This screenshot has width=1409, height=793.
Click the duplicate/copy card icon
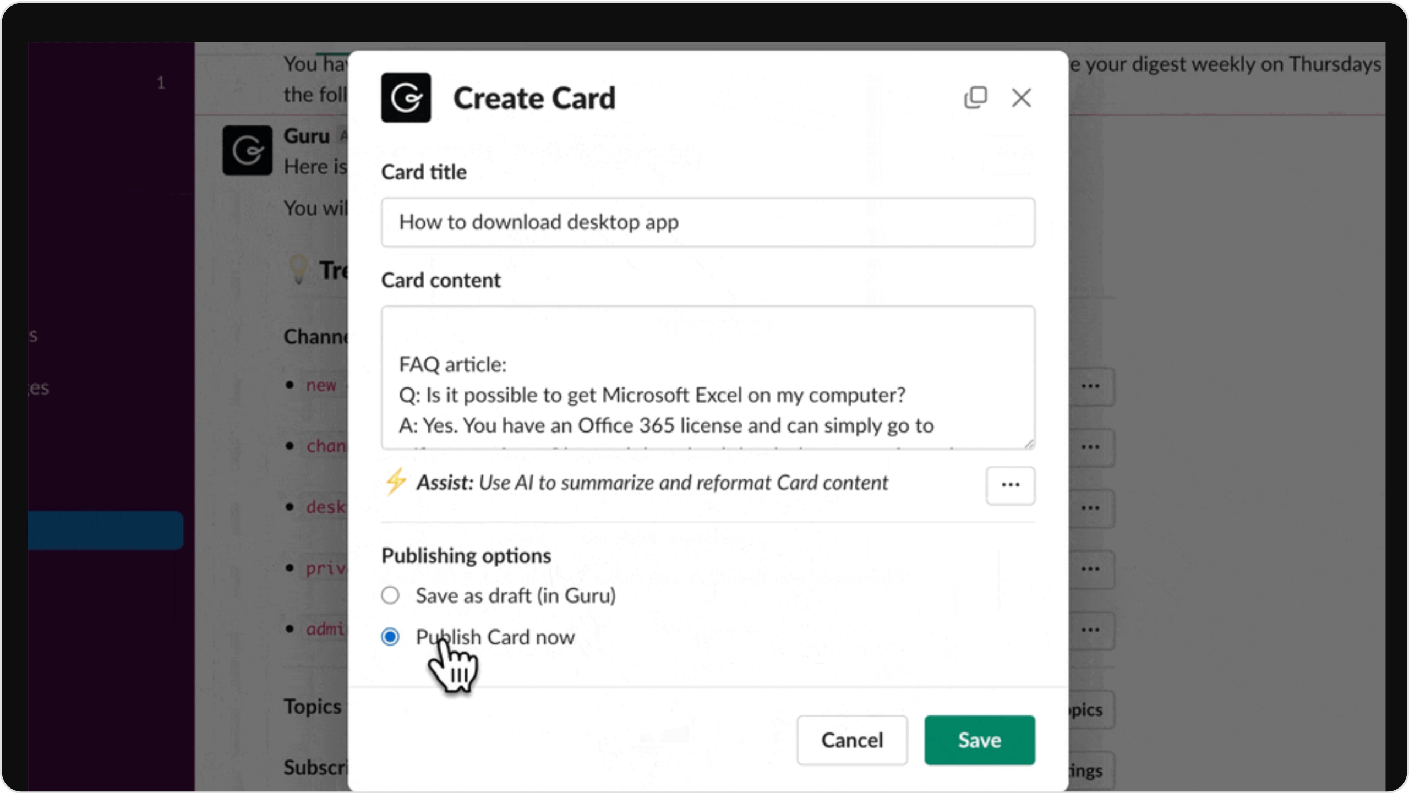click(x=975, y=97)
